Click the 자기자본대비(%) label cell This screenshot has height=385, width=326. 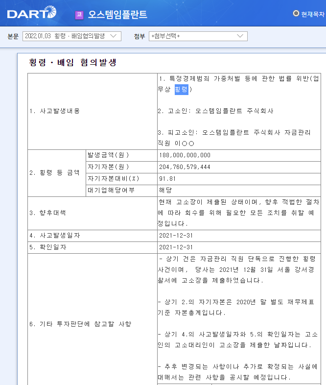tap(121, 179)
